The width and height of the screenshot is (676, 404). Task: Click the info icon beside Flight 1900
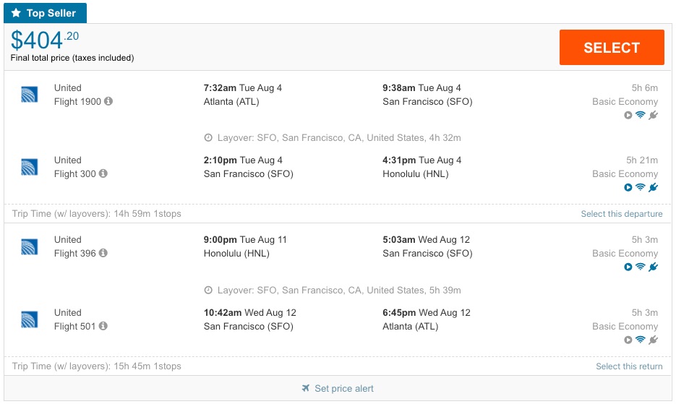(x=108, y=102)
